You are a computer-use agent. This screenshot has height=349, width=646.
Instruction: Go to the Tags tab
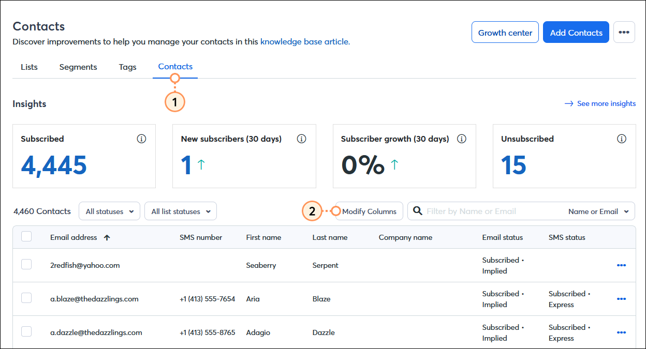(x=127, y=67)
